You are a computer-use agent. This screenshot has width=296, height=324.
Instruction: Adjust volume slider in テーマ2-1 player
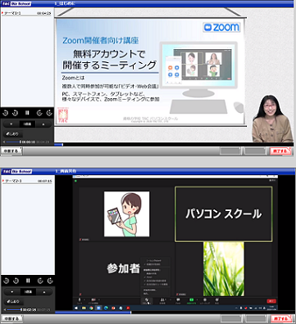click(x=14, y=310)
